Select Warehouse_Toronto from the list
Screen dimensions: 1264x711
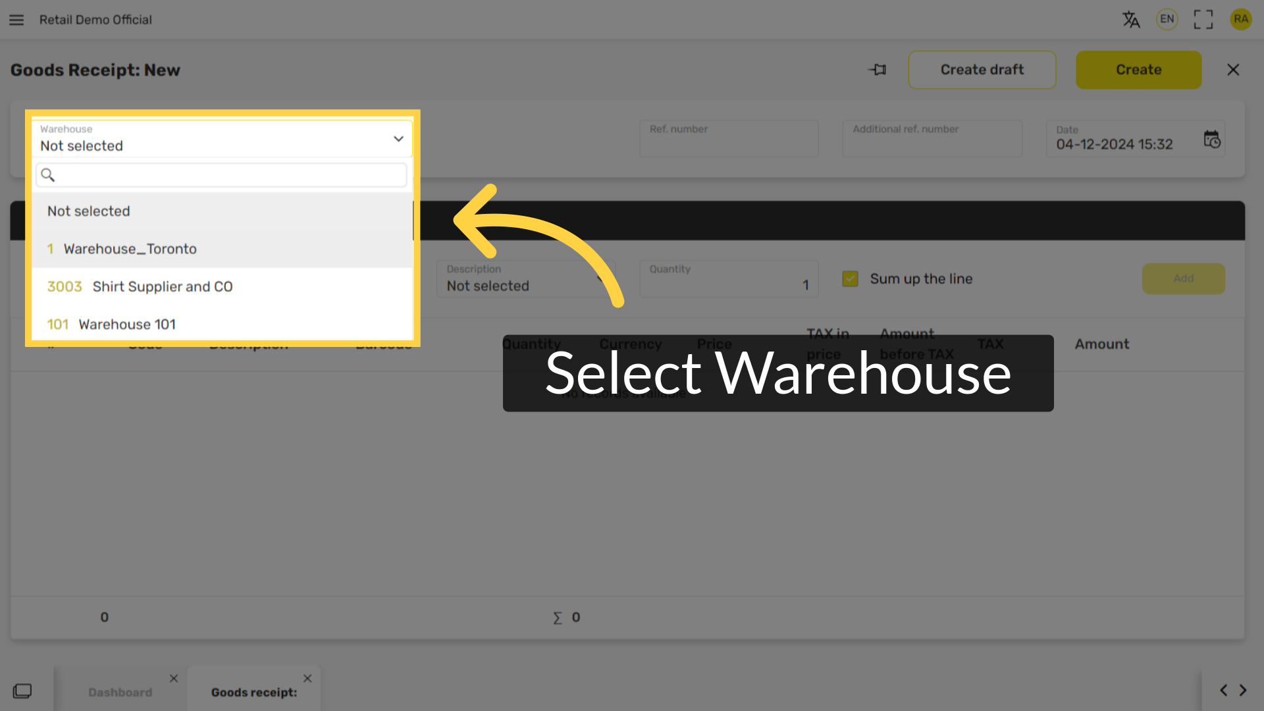click(130, 249)
